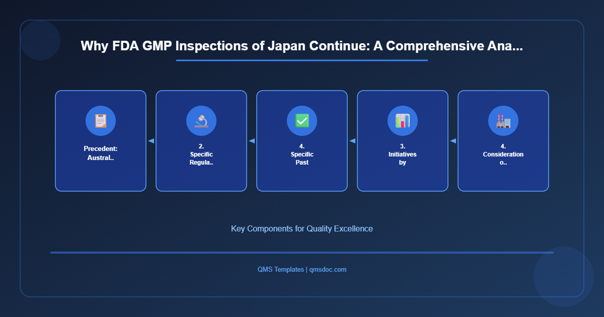604x317 pixels.
Task: Click the Key Components for Quality Excellence text
Action: 302,228
